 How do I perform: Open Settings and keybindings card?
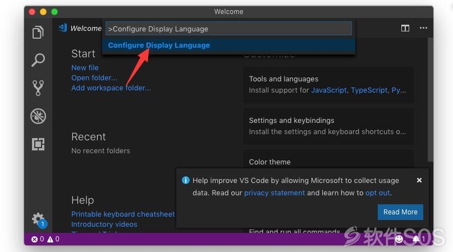328,126
